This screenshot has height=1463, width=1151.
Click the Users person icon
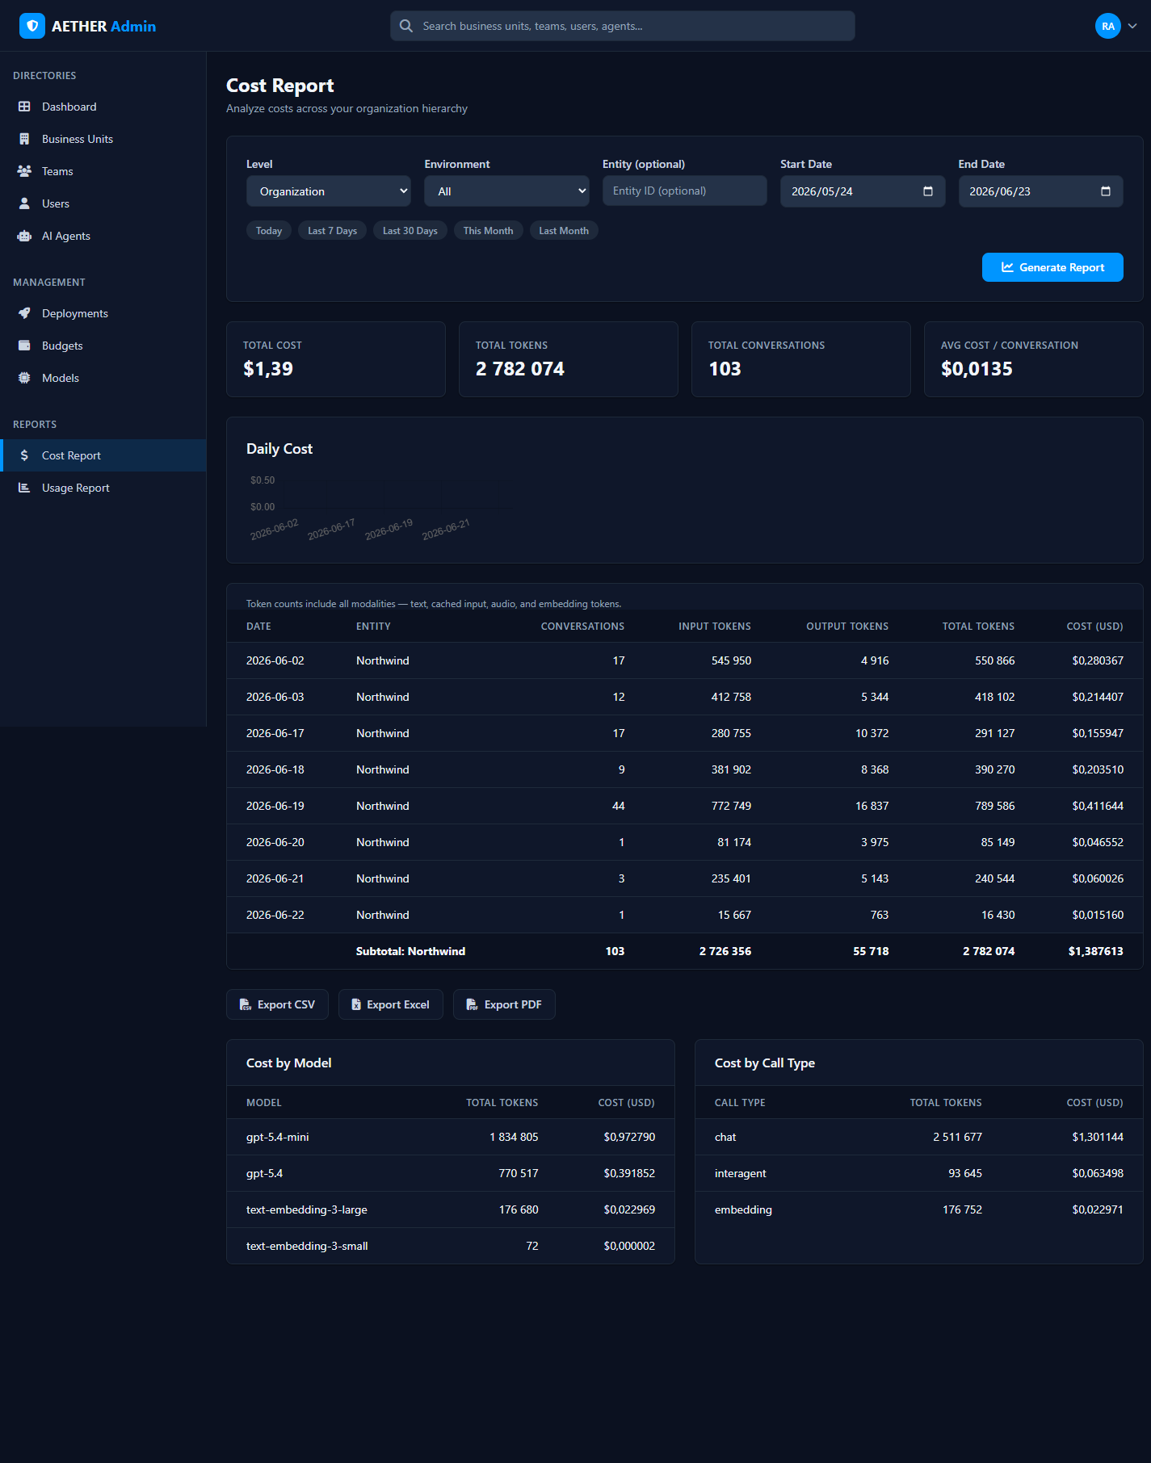[24, 203]
